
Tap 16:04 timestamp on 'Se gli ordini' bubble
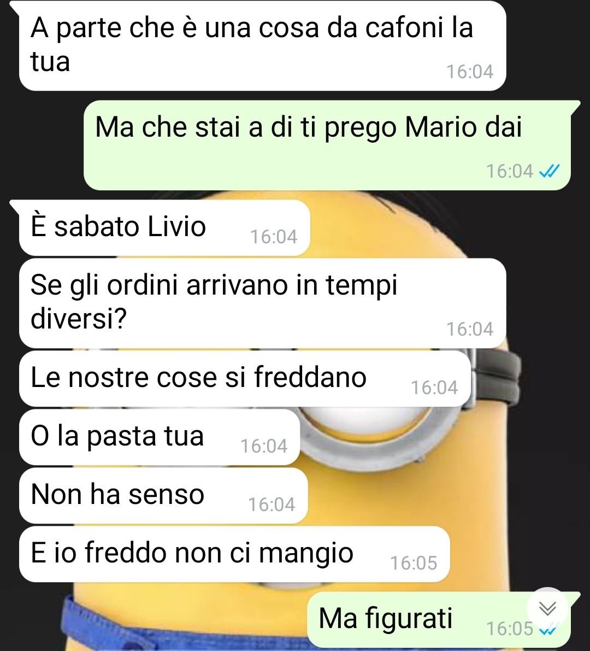470,329
